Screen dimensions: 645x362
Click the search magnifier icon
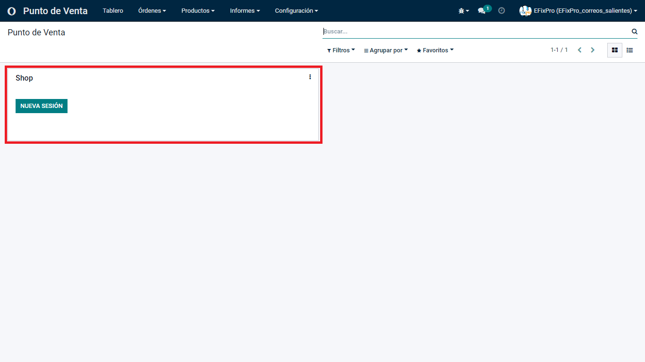coord(634,32)
